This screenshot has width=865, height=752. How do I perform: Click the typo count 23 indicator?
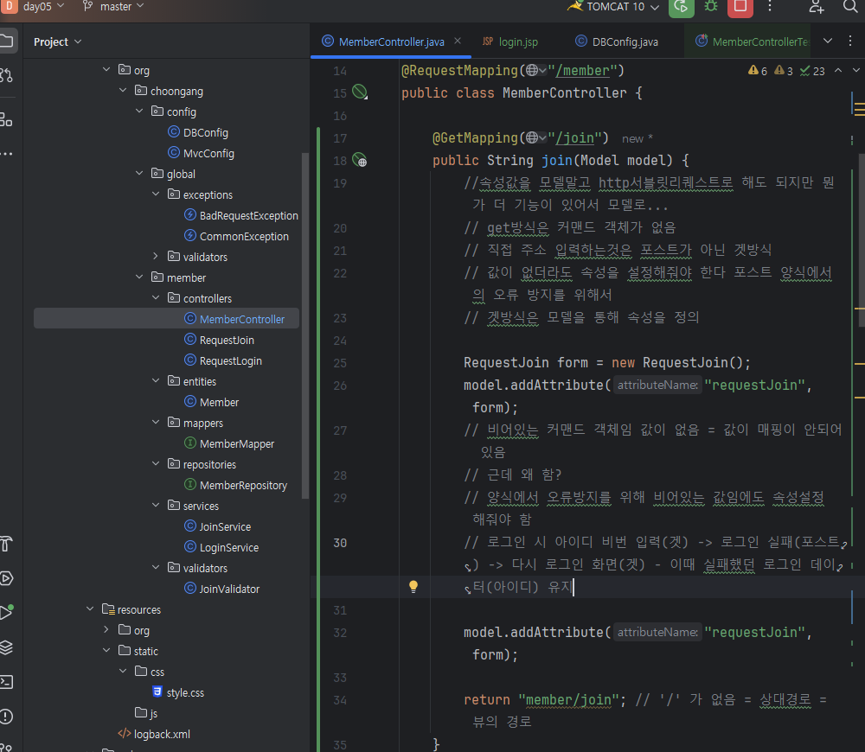[812, 71]
